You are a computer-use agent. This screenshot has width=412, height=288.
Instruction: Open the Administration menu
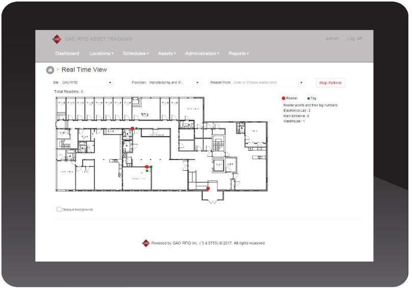click(202, 54)
